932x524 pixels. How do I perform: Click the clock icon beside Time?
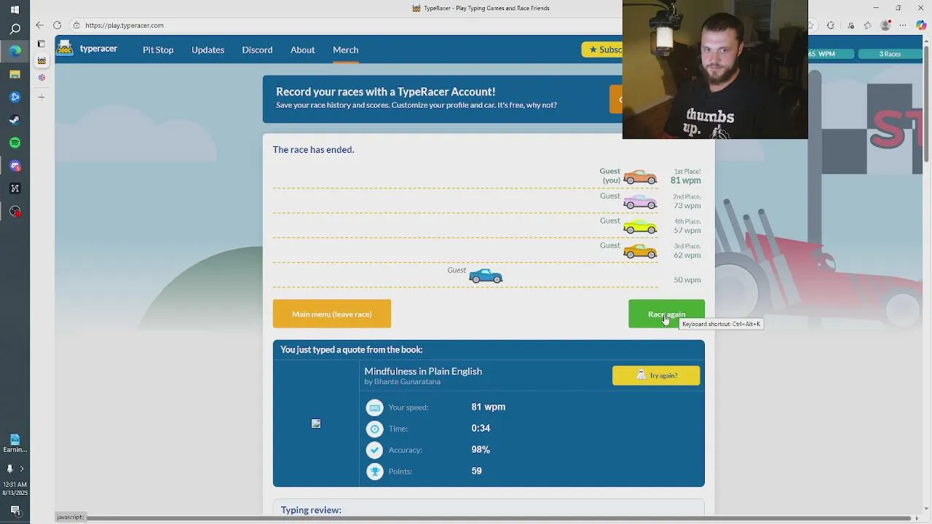374,429
